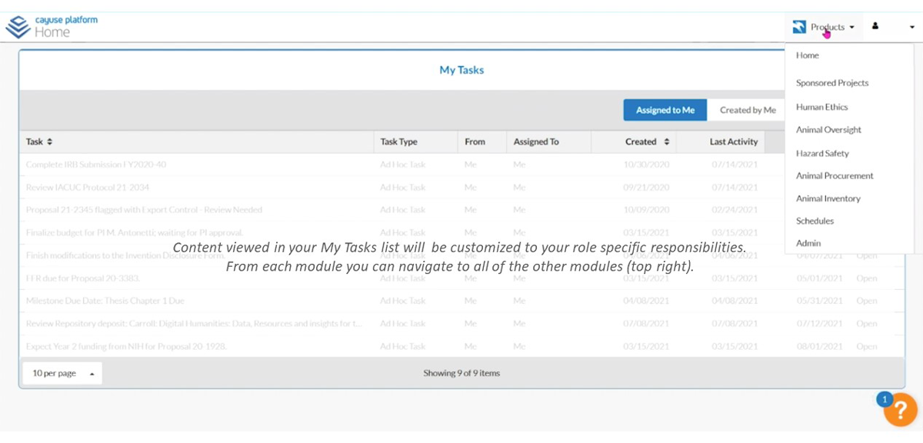Select the Admin menu entry
The height and width of the screenshot is (443, 923).
[808, 243]
